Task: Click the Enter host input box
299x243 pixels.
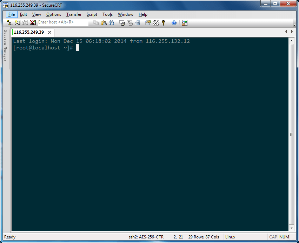Action: point(63,22)
